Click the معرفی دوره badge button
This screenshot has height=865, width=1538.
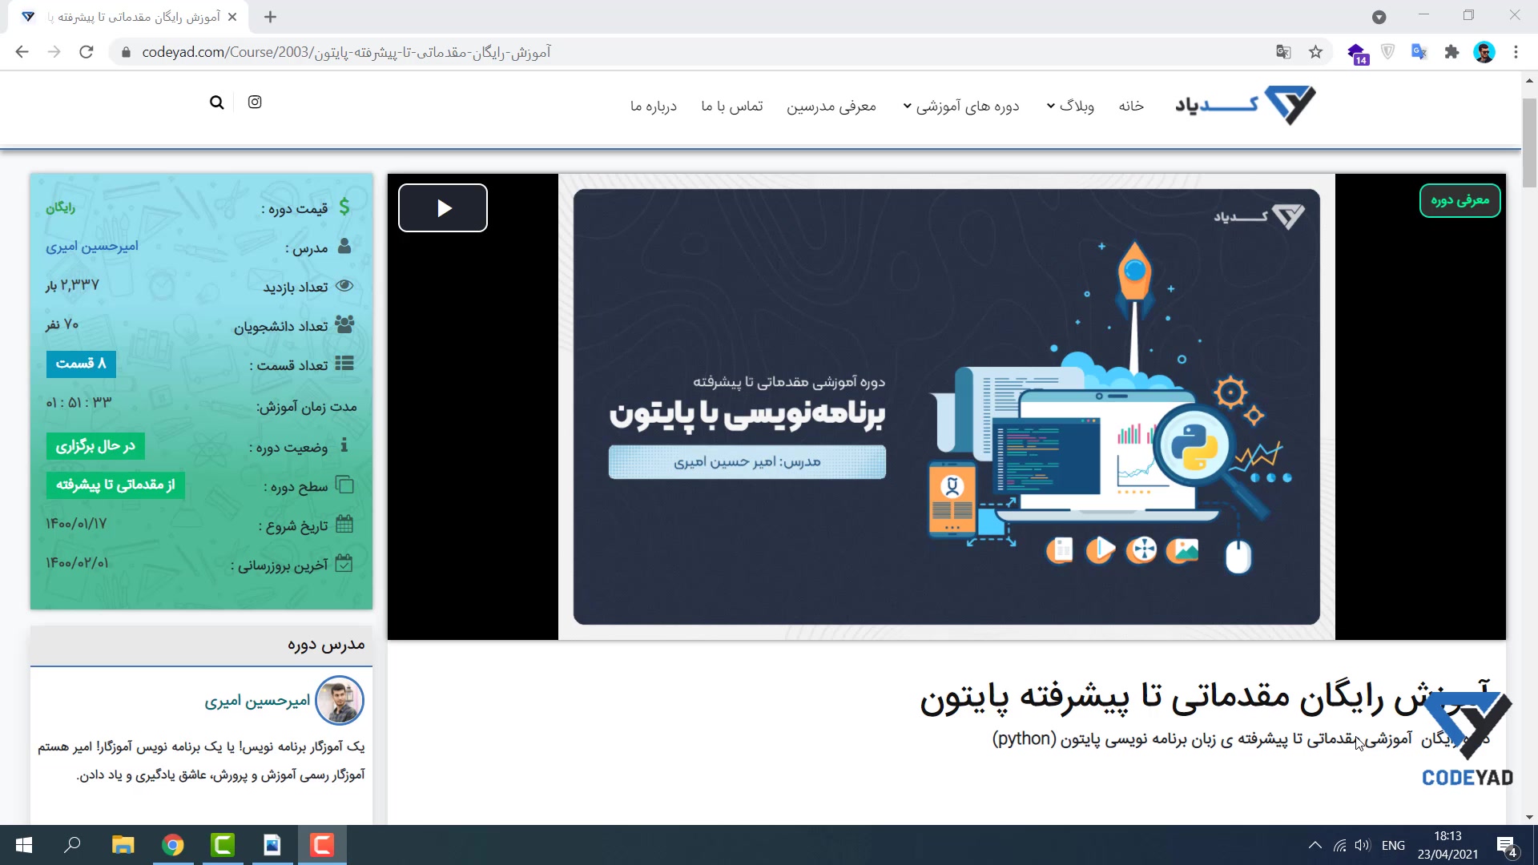1459,200
